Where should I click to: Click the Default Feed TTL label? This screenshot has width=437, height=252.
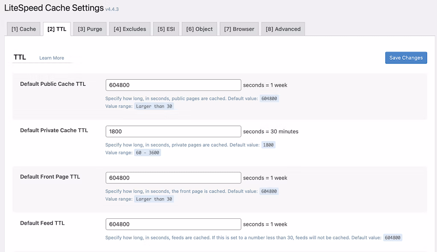42,223
